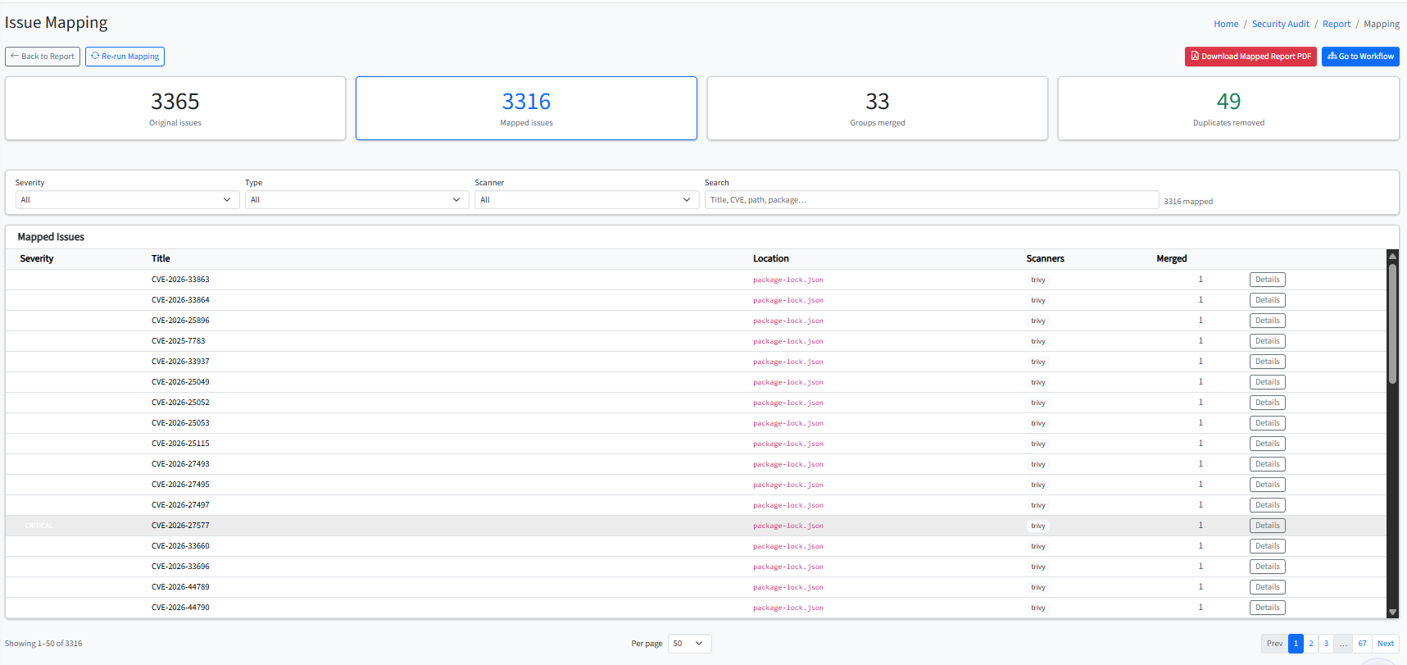Viewport: 1407px width, 665px height.
Task: Focus the Search title, CVE, path field
Action: pyautogui.click(x=932, y=200)
